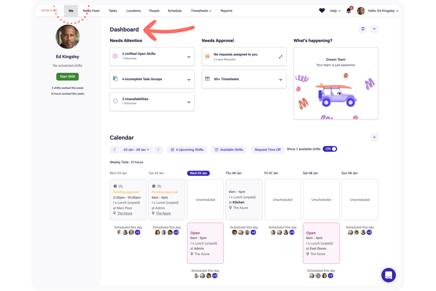436x291 pixels.
Task: Click the +10 avatar badge under Friday
Action: pos(292,232)
